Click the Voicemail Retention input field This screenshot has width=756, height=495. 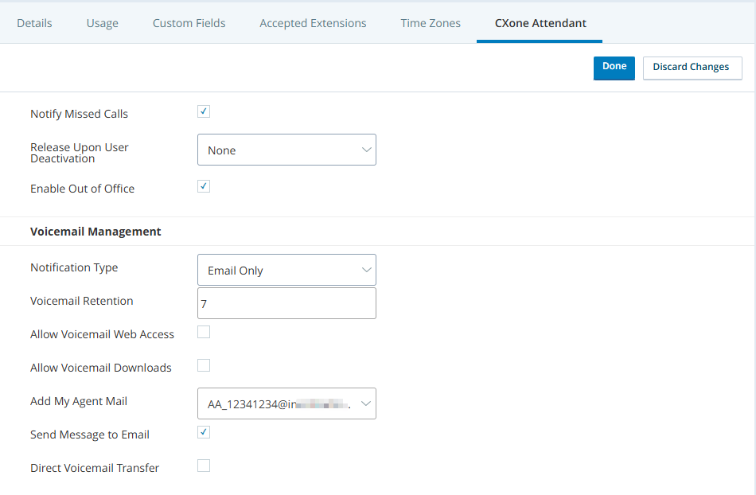286,303
